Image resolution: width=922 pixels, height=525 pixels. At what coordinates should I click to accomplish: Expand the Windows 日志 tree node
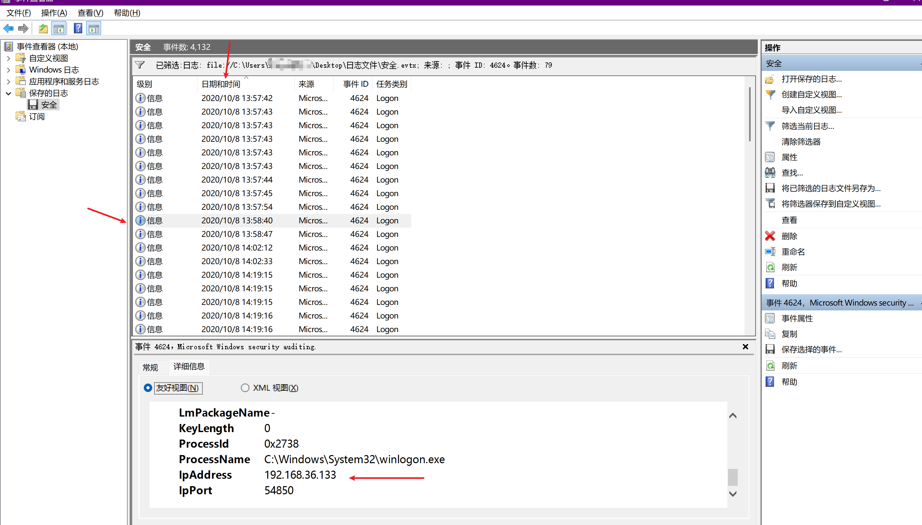9,70
